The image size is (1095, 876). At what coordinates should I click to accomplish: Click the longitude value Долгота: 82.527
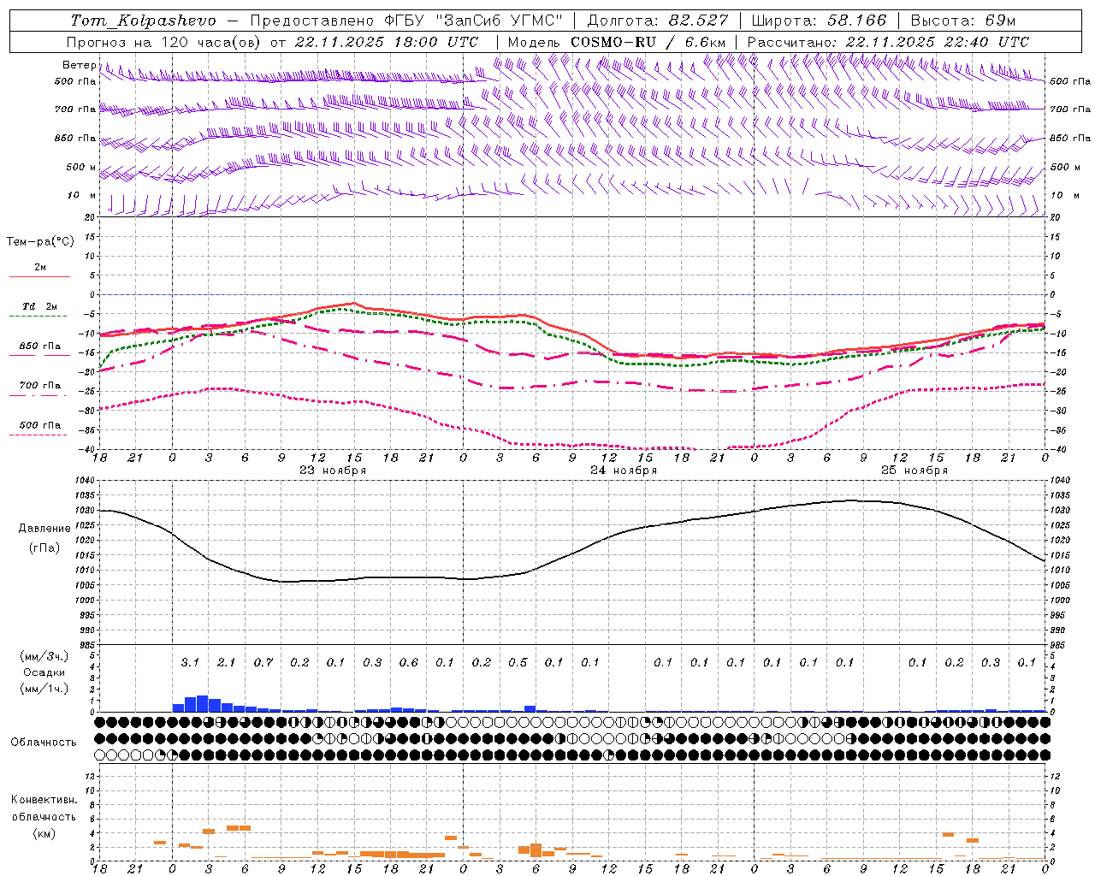[x=658, y=21]
